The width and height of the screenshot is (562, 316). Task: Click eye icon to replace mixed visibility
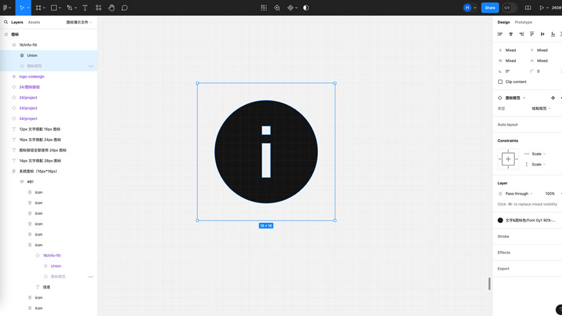pos(510,204)
